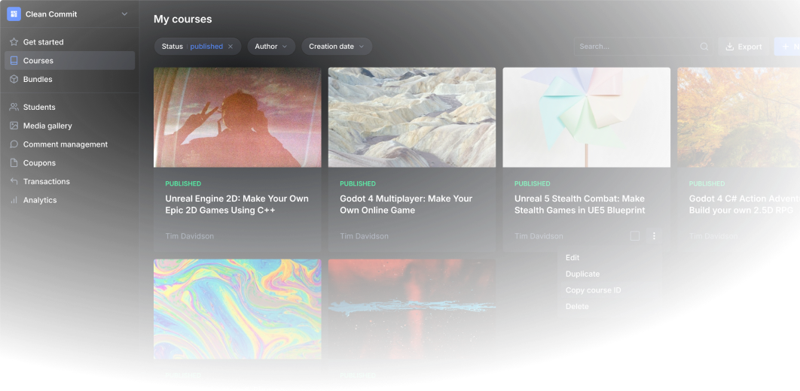Open Analytics bar chart icon
The width and height of the screenshot is (800, 391).
point(14,200)
